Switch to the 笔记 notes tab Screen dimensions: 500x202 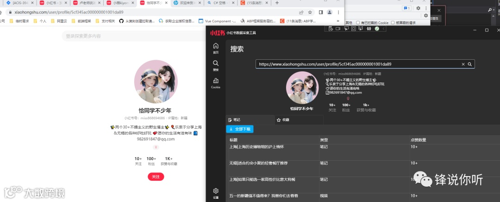tap(250, 120)
